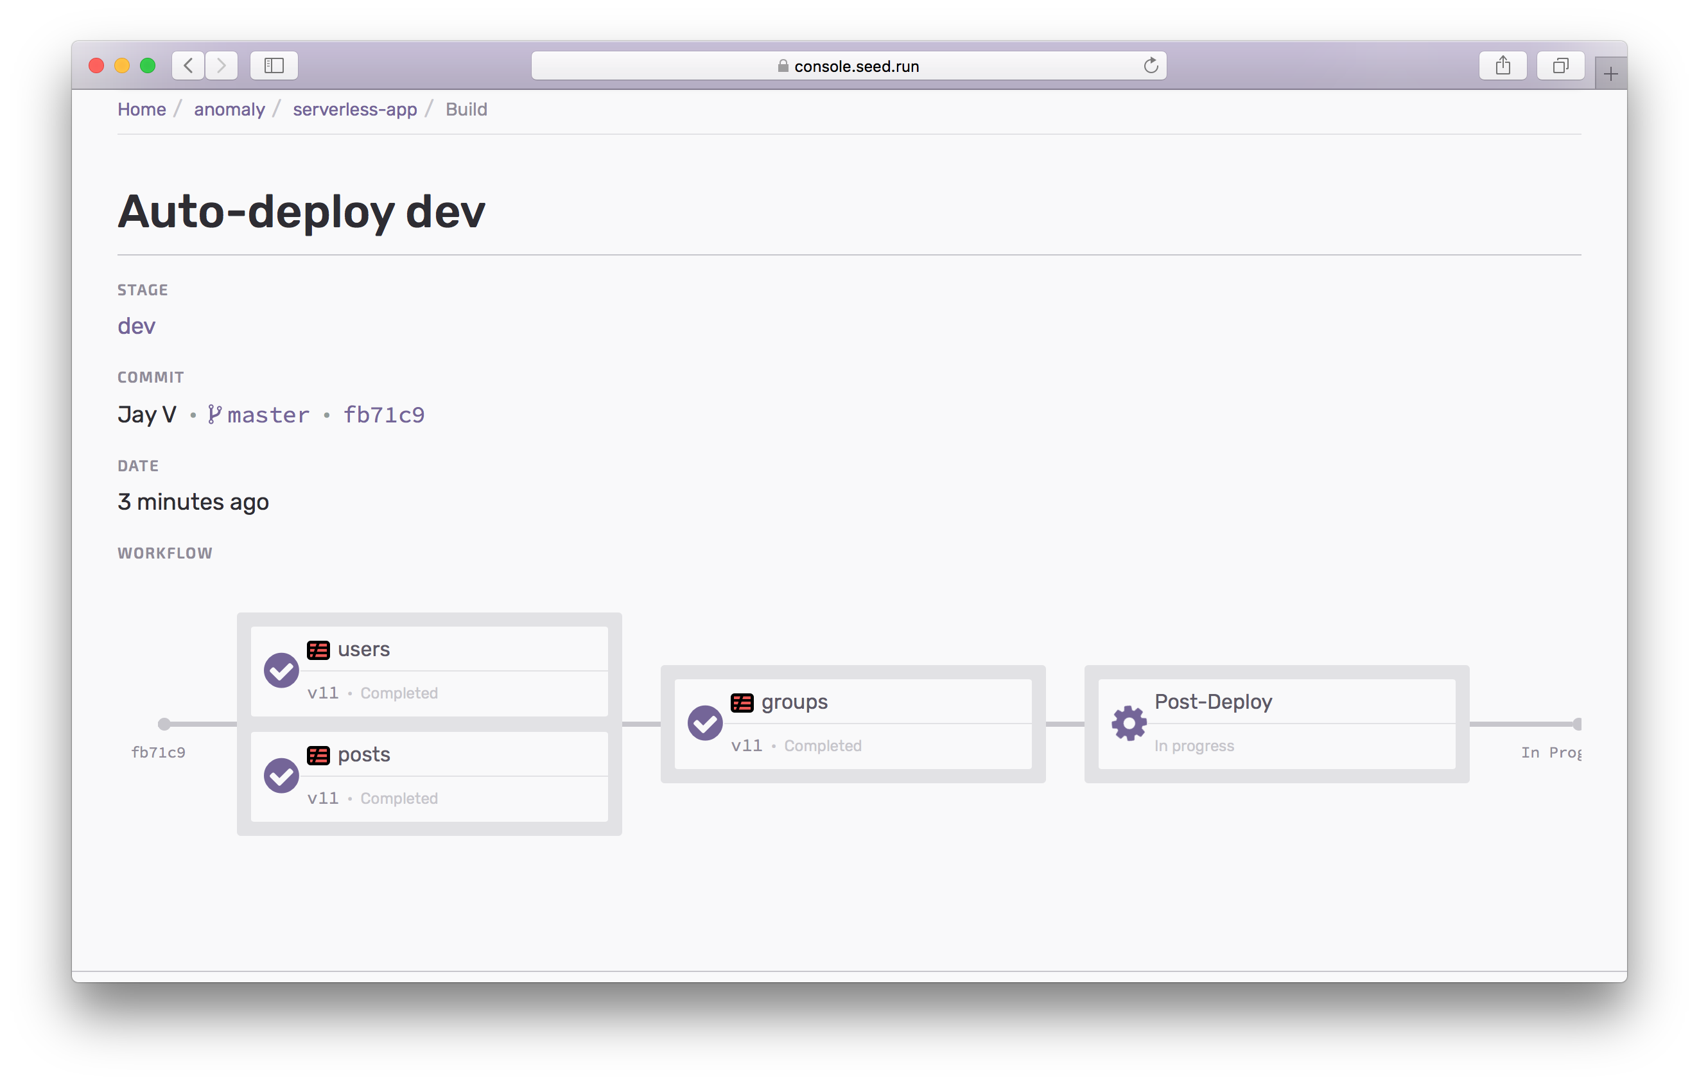Click the git branch icon before master
Viewport: 1699px width, 1085px height.
click(x=214, y=414)
